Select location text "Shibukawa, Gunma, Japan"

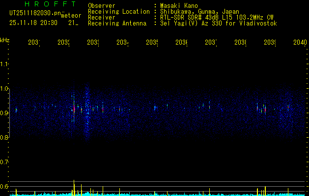pyautogui.click(x=199, y=12)
